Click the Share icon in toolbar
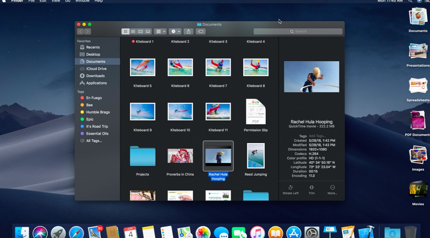The width and height of the screenshot is (430, 238). (x=188, y=32)
